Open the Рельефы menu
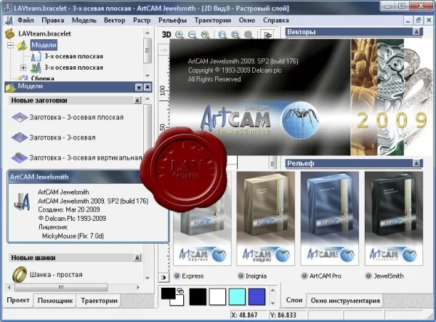 pyautogui.click(x=172, y=20)
